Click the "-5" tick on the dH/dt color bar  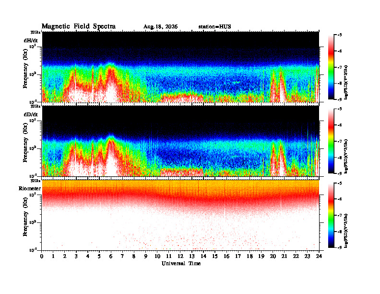click(x=340, y=35)
